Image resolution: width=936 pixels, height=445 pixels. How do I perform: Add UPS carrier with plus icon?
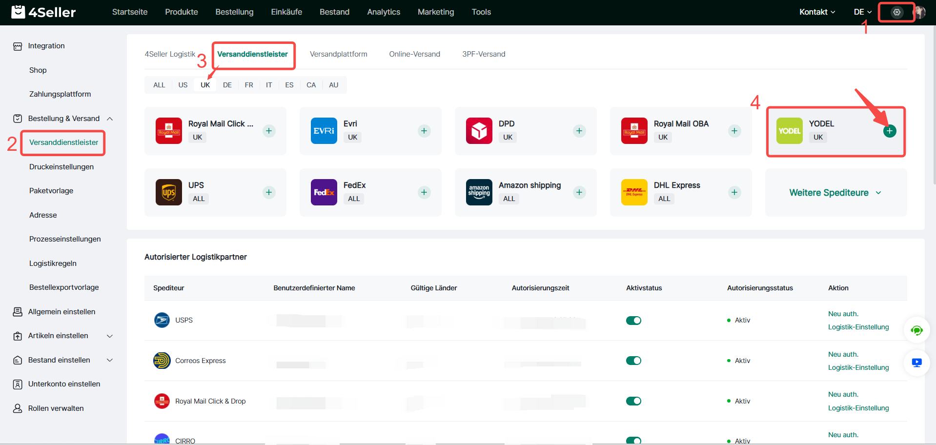click(268, 192)
